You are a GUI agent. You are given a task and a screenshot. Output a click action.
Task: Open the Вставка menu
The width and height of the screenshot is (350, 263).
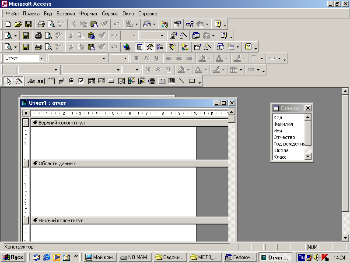66,14
